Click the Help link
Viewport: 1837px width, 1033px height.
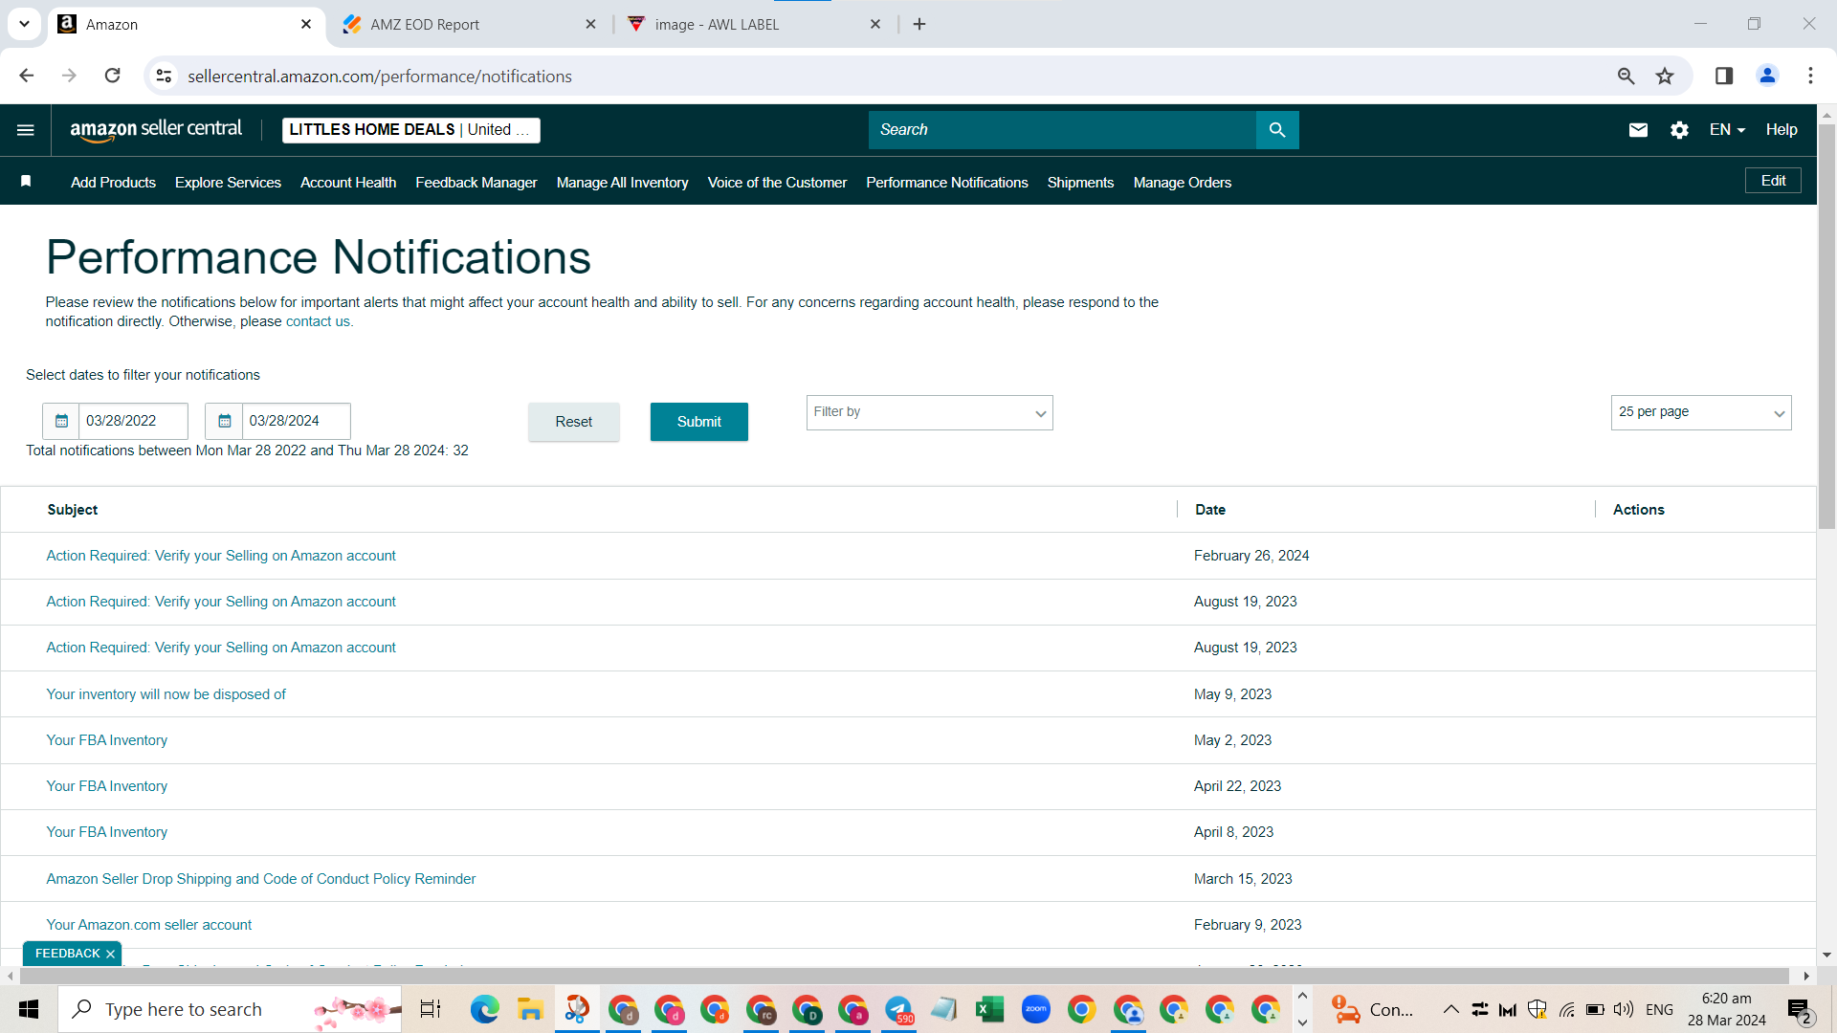[1781, 130]
